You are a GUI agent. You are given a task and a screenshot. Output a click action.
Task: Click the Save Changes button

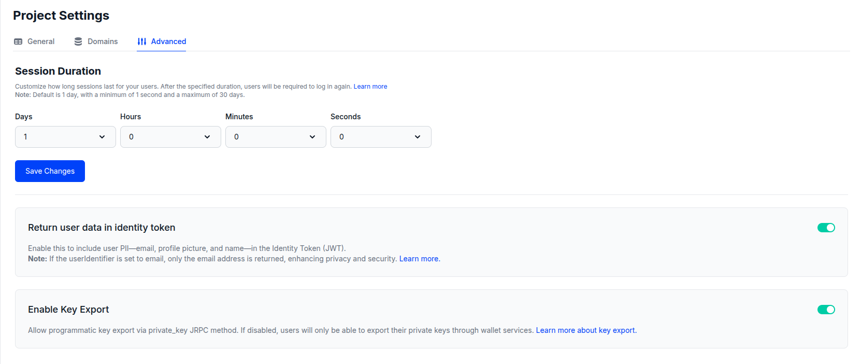(50, 171)
